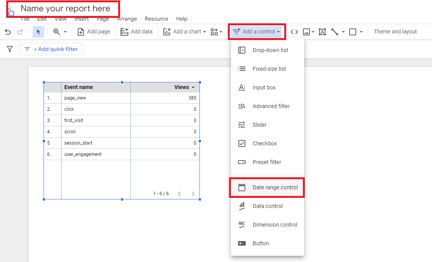Open the Arrange menu

tap(127, 19)
